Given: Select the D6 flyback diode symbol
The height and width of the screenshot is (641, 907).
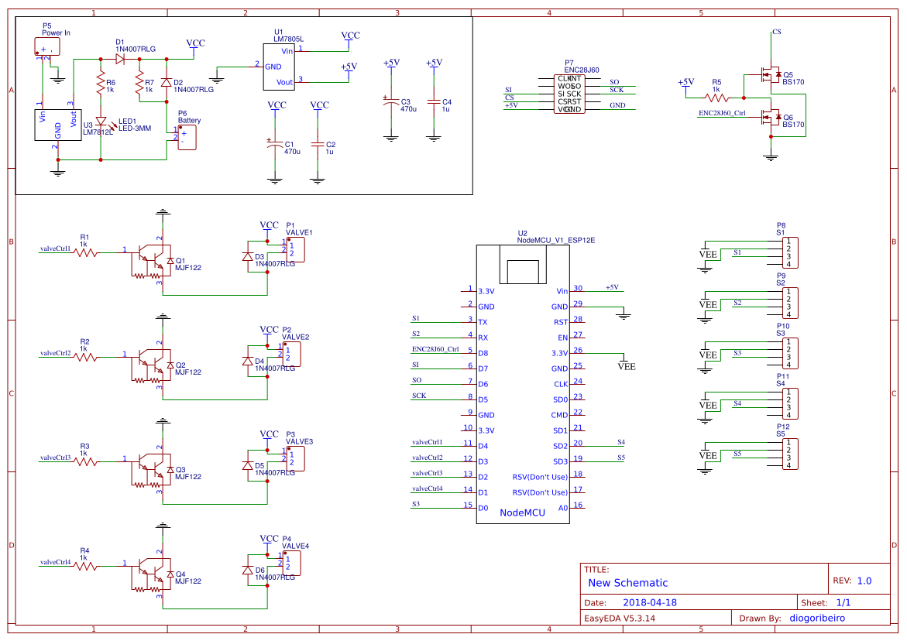Looking at the screenshot, I should pos(248,570).
